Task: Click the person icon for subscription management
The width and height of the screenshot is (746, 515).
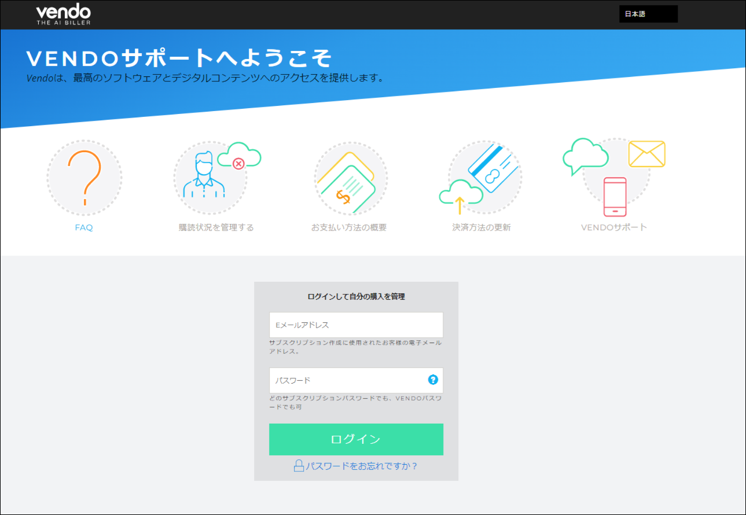Action: (x=203, y=175)
